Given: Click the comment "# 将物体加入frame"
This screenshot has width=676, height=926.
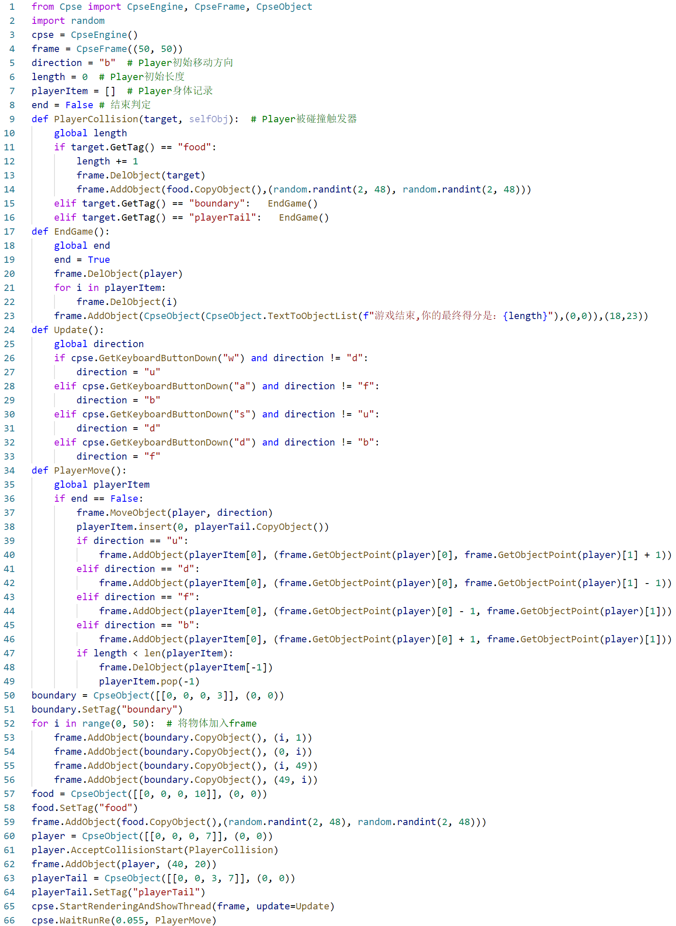Looking at the screenshot, I should [x=212, y=724].
